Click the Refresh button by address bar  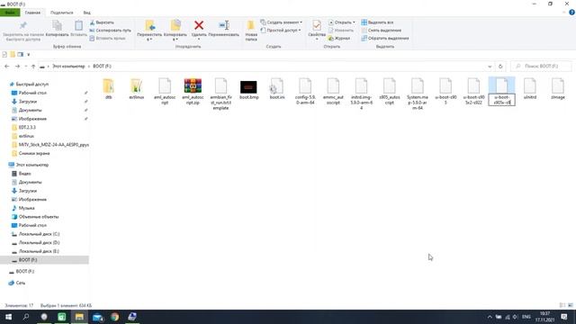click(x=500, y=67)
